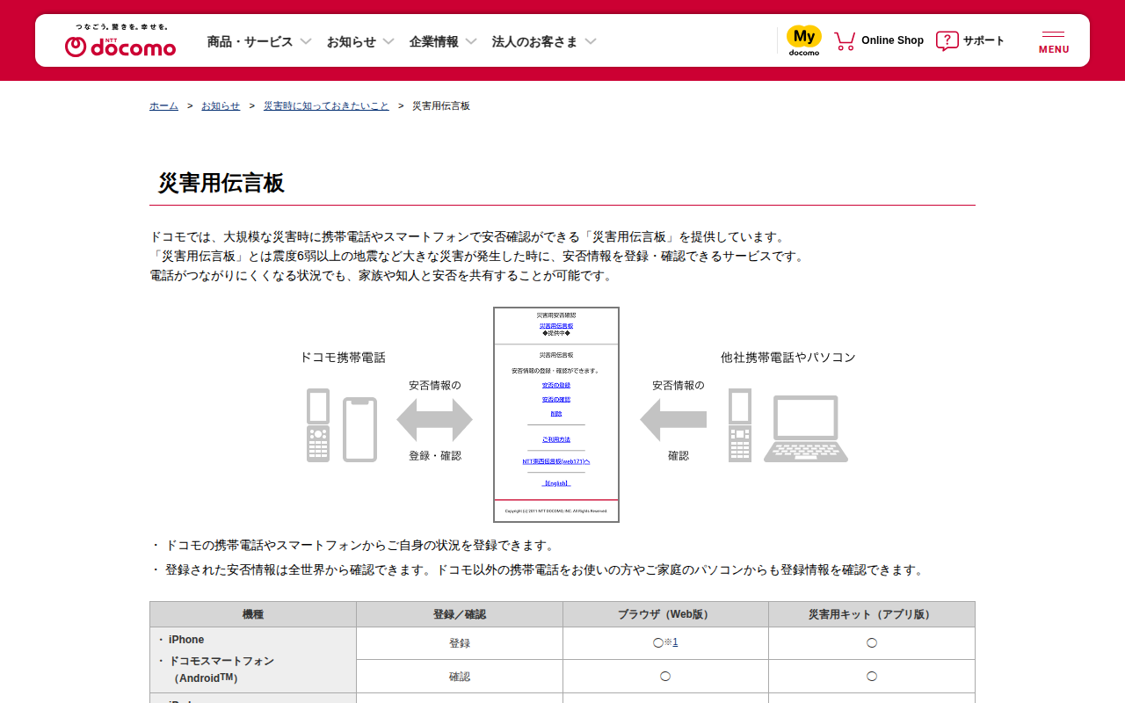
Task: Expand the お知らせ navigation dropdown
Action: (360, 41)
